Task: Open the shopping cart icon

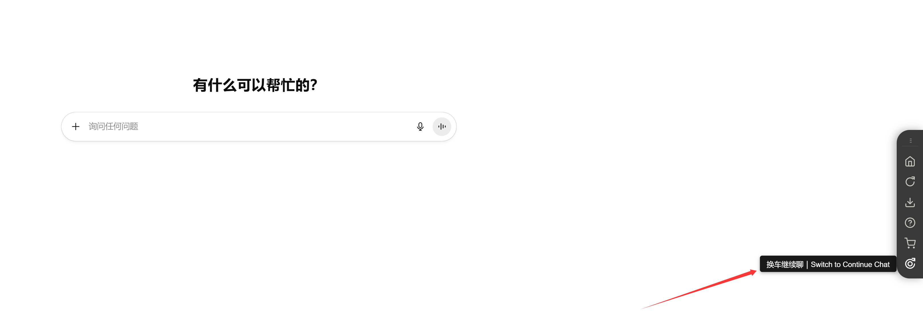Action: (x=910, y=243)
